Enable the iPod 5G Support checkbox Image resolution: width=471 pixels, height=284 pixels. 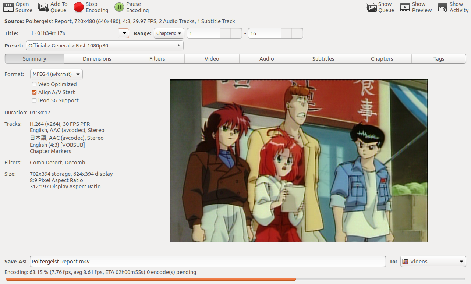coord(34,100)
